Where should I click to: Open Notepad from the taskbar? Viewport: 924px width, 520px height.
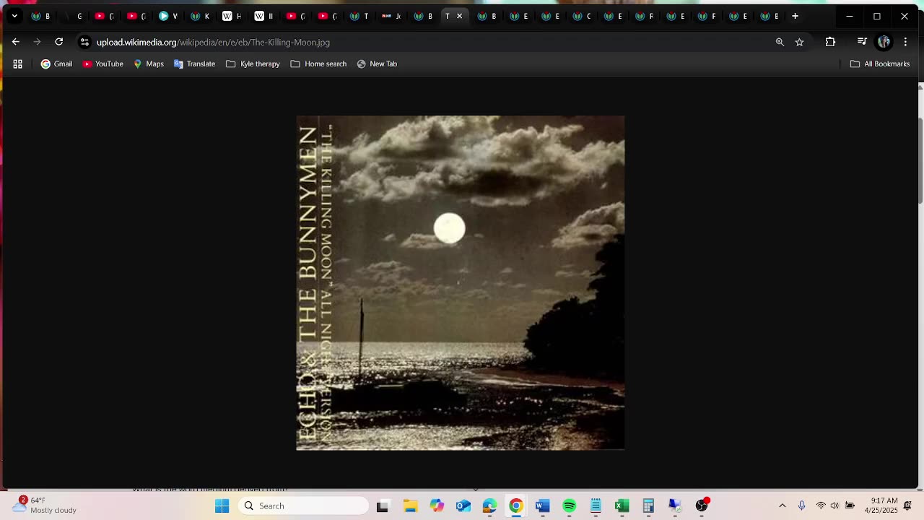(x=596, y=506)
